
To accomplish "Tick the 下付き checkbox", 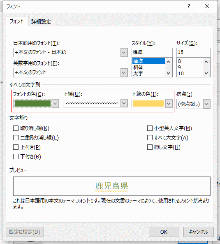I will [x=16, y=157].
